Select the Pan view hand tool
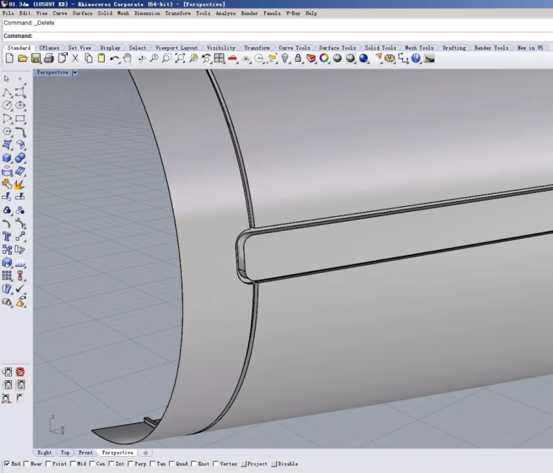 pos(128,58)
